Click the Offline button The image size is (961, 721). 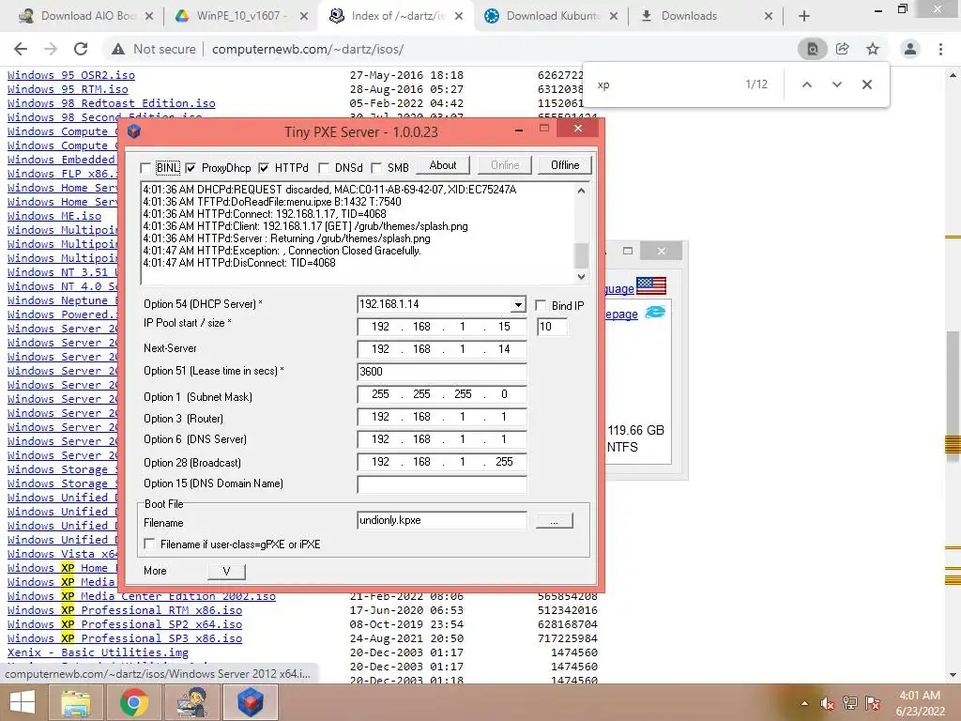point(565,165)
